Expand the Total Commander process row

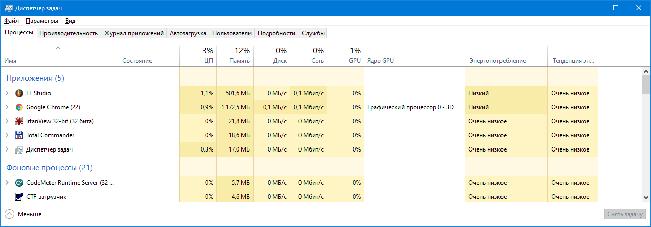pos(7,135)
